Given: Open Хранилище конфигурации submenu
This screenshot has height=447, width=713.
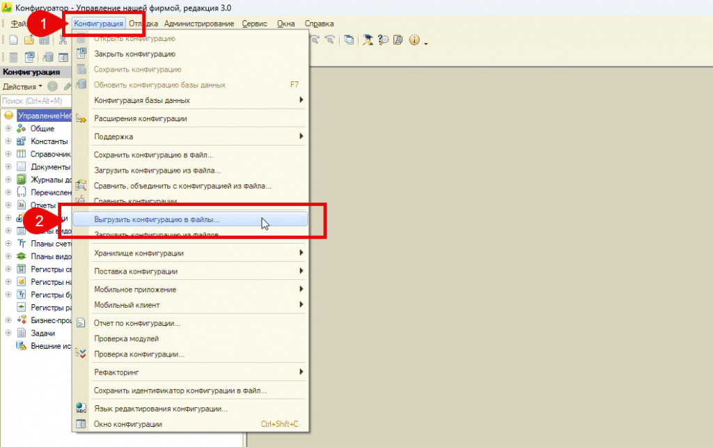Looking at the screenshot, I should point(190,253).
